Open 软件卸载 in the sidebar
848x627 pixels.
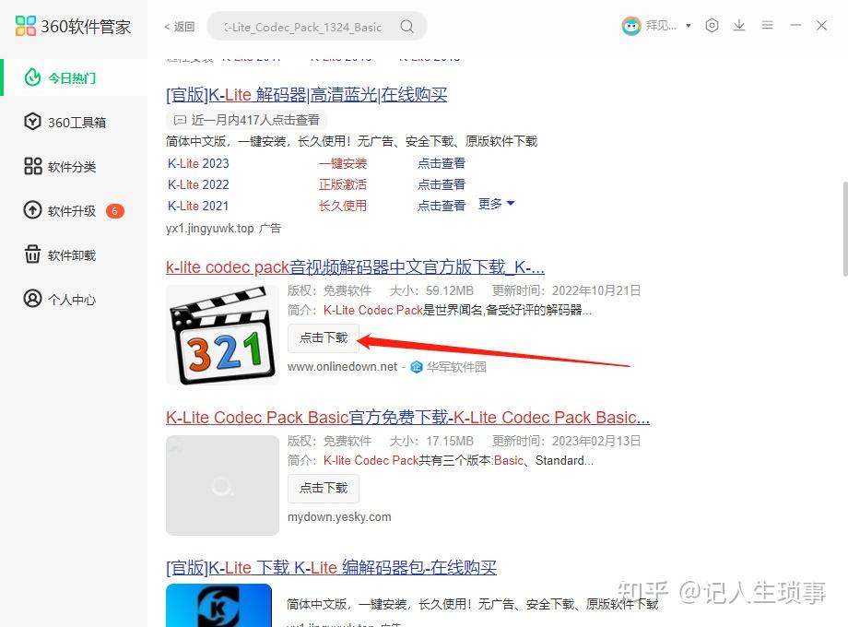coord(74,254)
